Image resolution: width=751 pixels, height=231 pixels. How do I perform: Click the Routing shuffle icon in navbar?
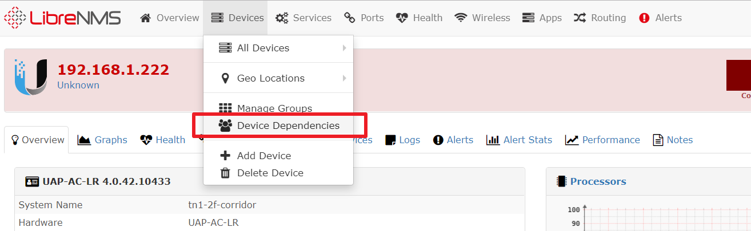580,18
